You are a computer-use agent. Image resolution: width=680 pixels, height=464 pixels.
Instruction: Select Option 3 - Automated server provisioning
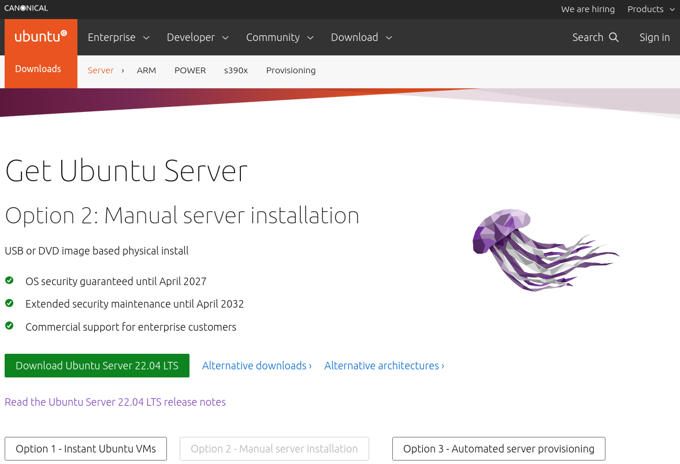pos(499,449)
